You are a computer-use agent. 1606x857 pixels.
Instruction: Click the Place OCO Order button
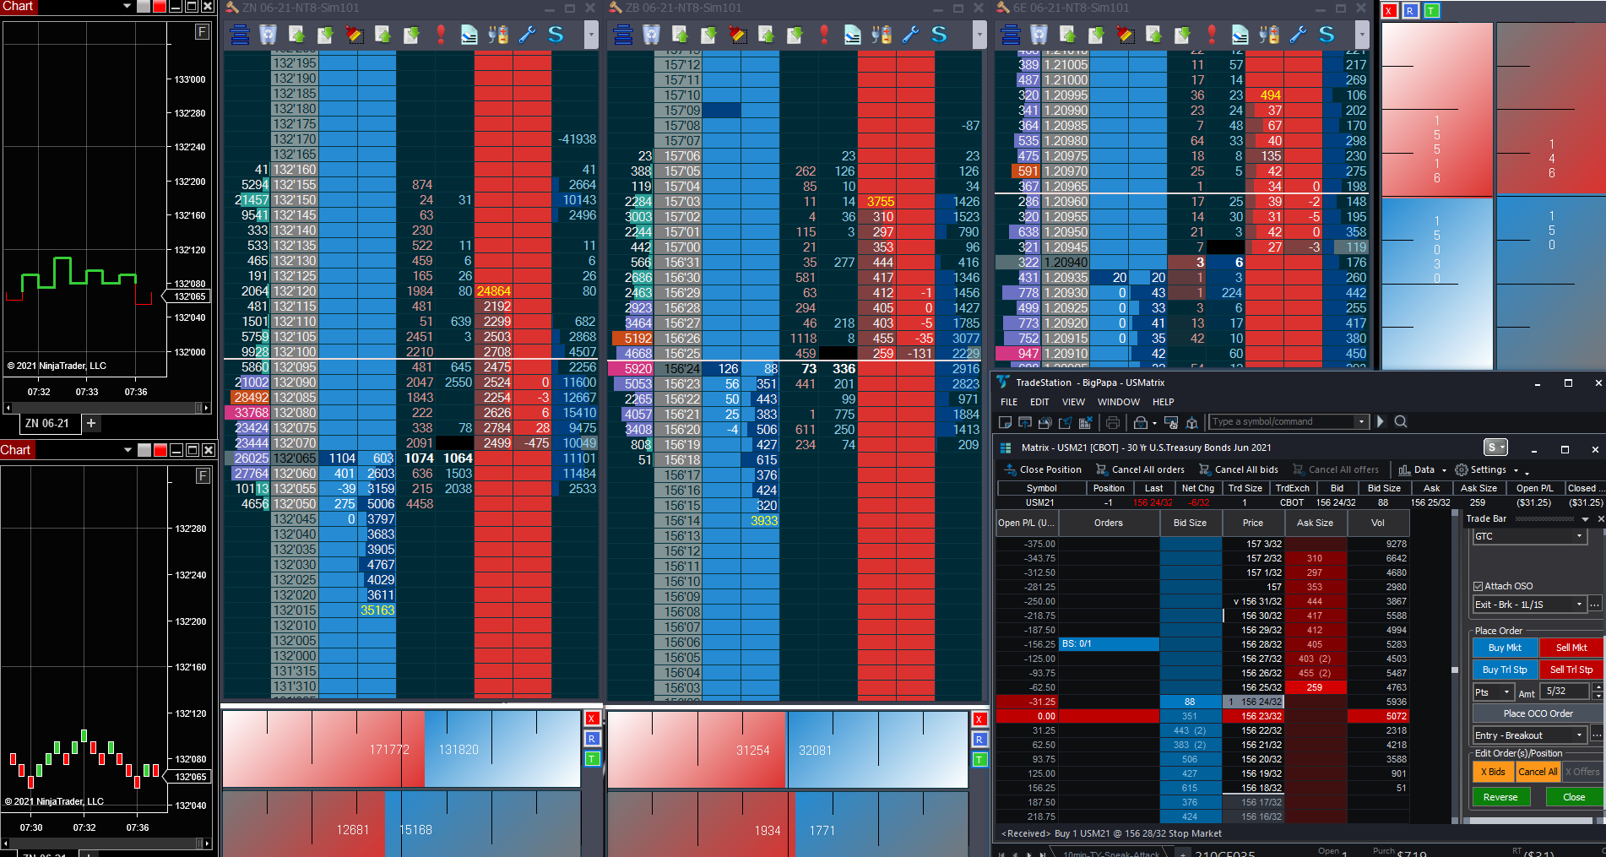1538,713
